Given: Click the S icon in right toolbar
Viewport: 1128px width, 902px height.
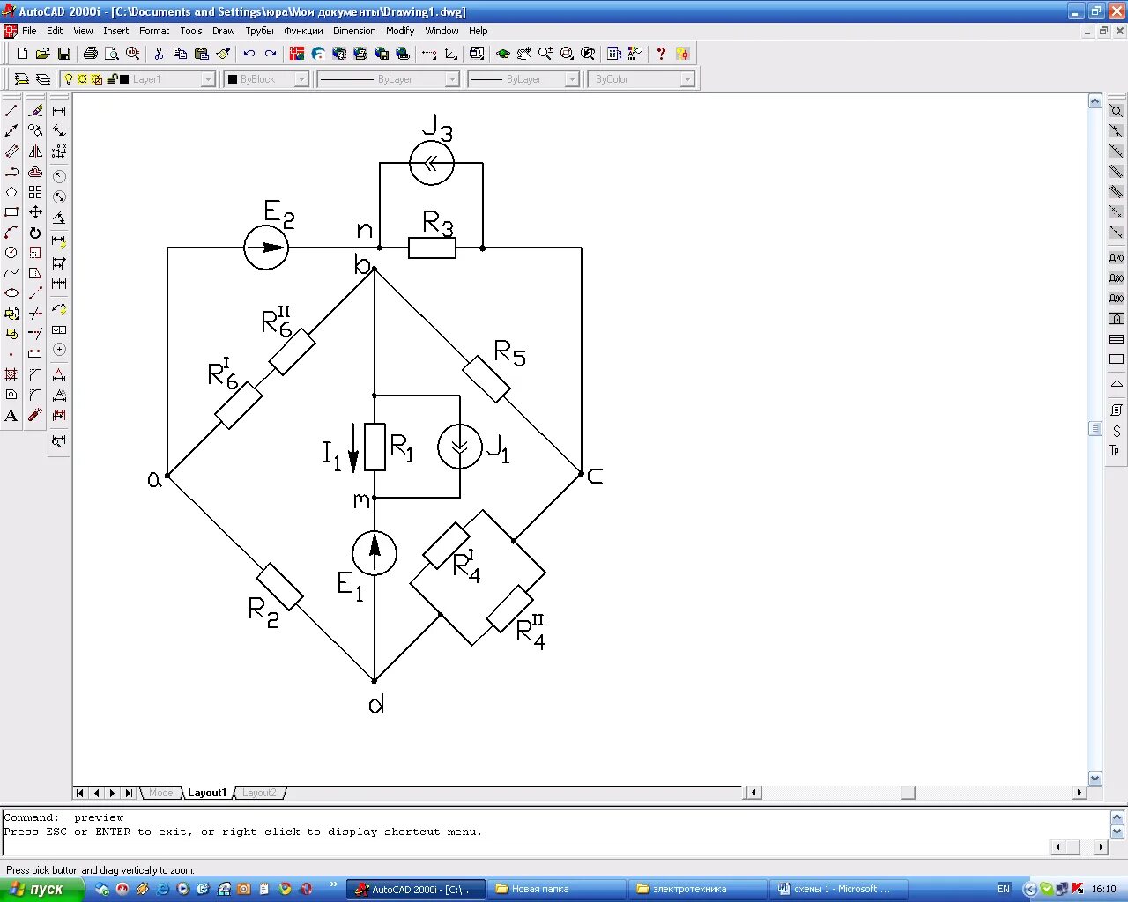Looking at the screenshot, I should coord(1117,431).
